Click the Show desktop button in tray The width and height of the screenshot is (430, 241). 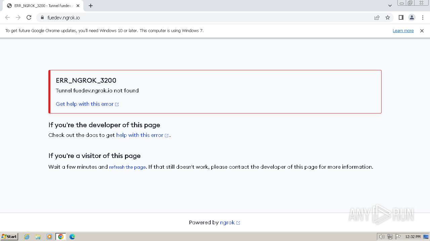point(426,237)
